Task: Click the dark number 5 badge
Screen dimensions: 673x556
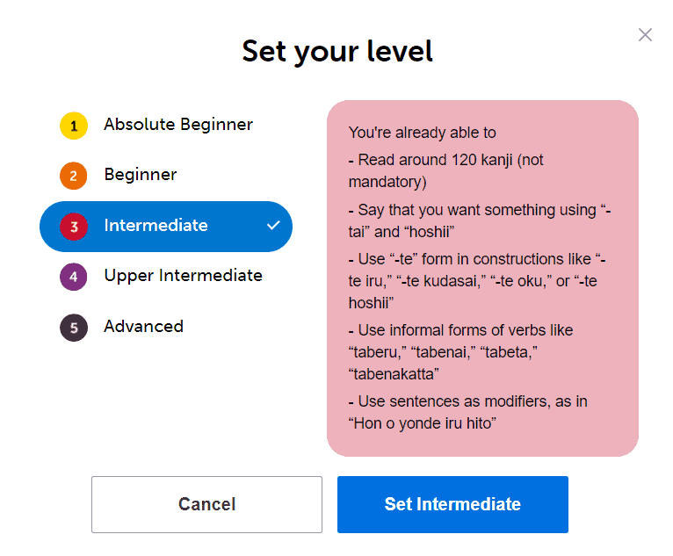Action: [74, 328]
